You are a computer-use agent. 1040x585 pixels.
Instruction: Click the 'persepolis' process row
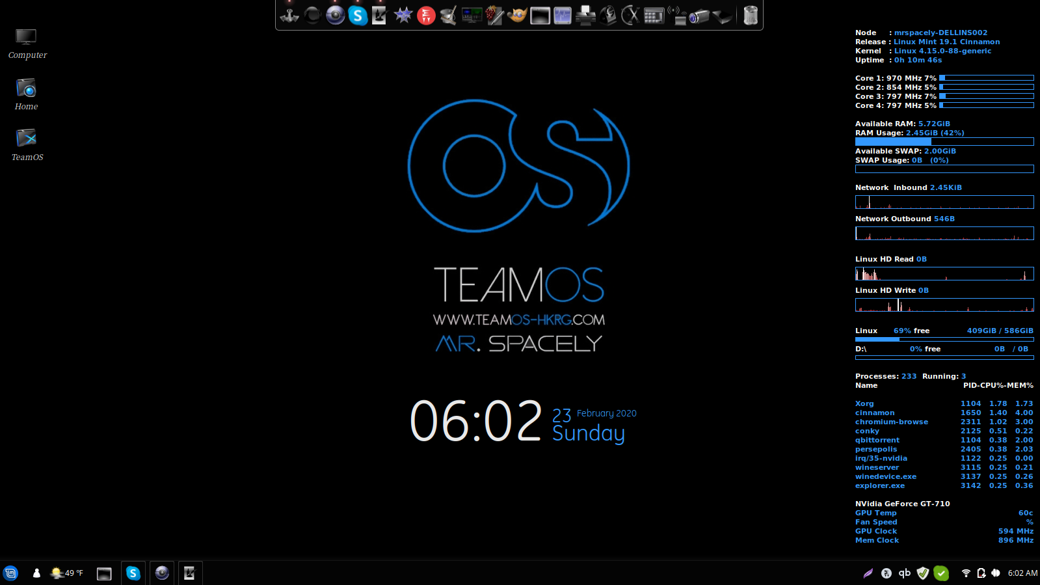tap(944, 449)
